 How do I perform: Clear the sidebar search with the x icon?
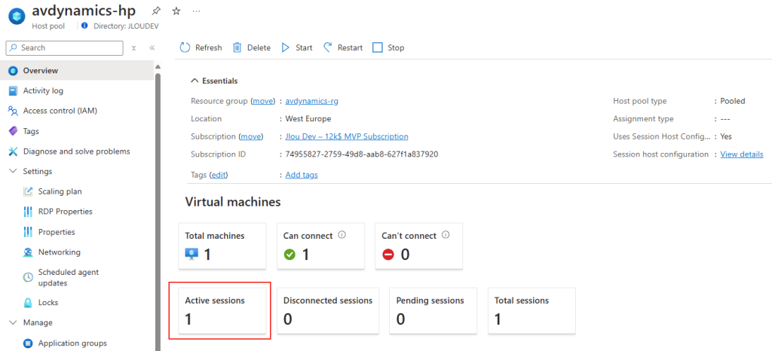[x=134, y=48]
